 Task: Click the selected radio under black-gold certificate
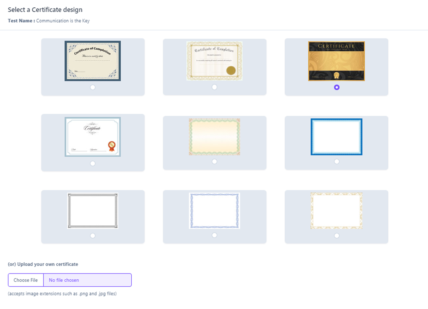click(337, 88)
